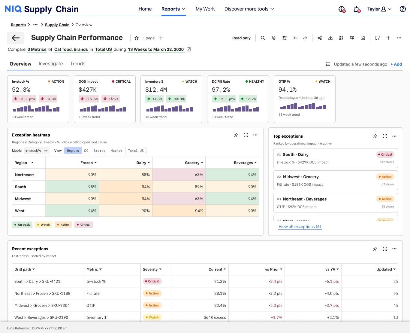
Task: Select the Regions view toggle
Action: pos(73,151)
